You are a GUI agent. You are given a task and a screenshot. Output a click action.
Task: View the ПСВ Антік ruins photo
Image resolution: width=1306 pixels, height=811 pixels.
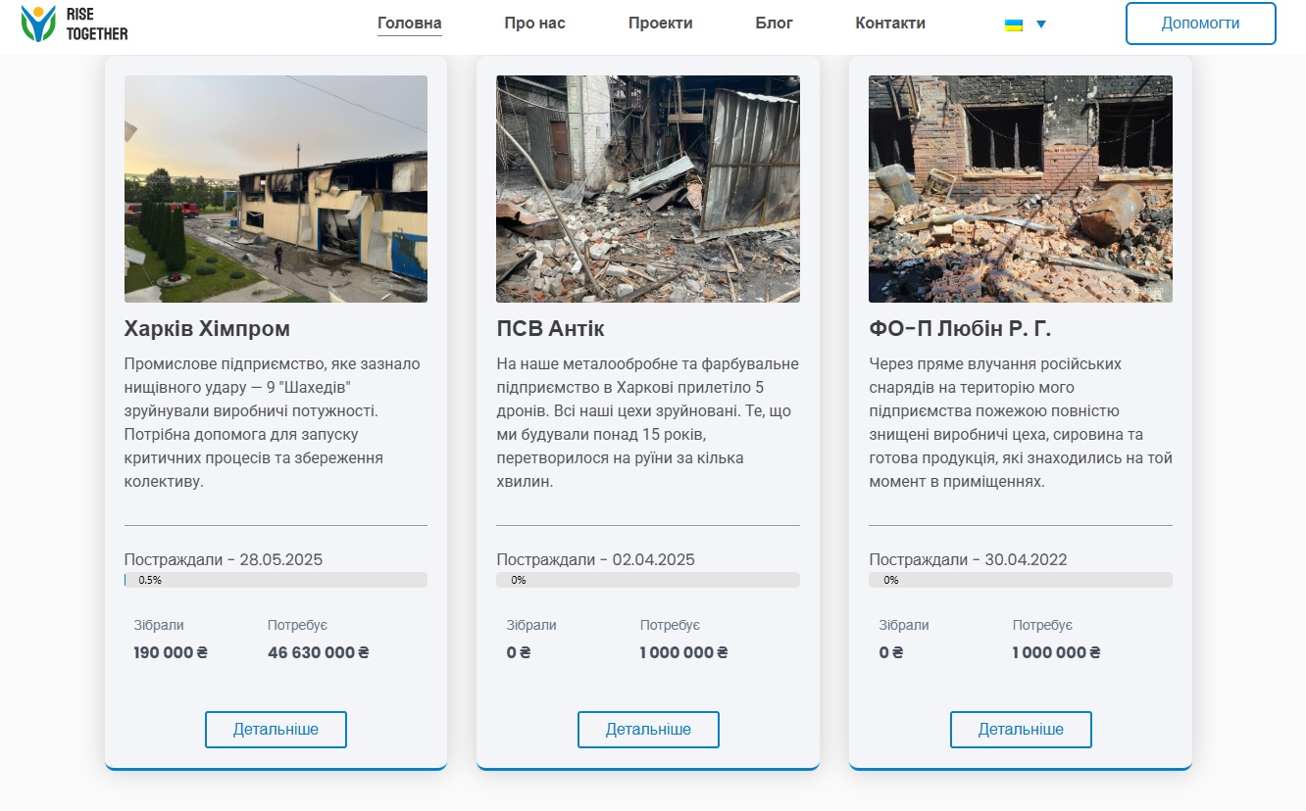[648, 189]
